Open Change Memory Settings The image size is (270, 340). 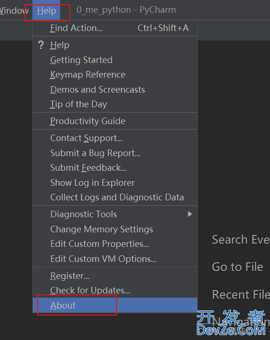(x=115, y=229)
